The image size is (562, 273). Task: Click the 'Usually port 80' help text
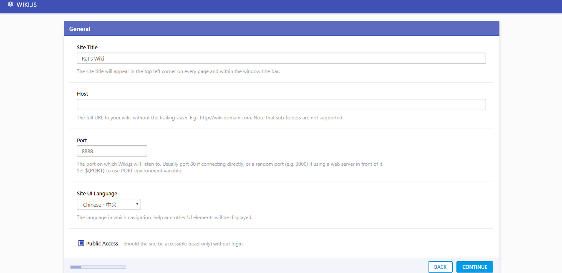230,164
